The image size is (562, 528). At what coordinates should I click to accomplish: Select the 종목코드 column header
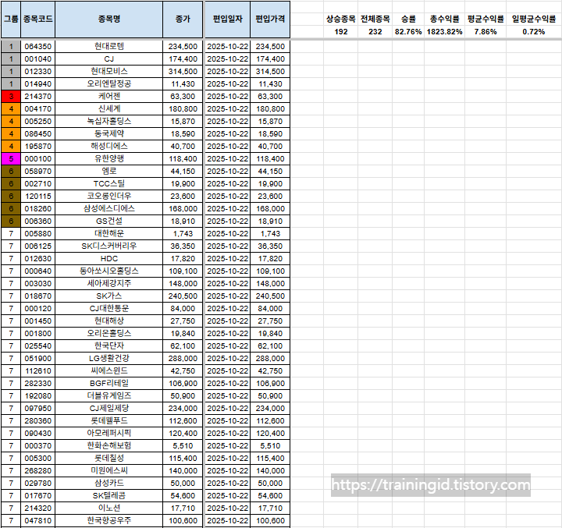pyautogui.click(x=38, y=19)
